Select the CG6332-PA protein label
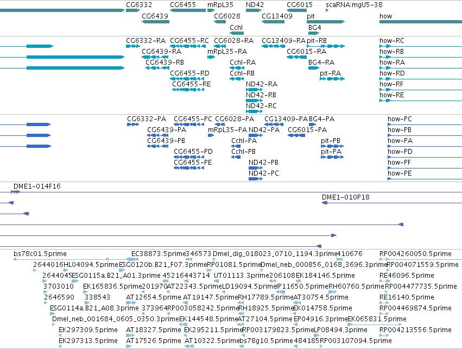462x349 pixels. [x=147, y=119]
